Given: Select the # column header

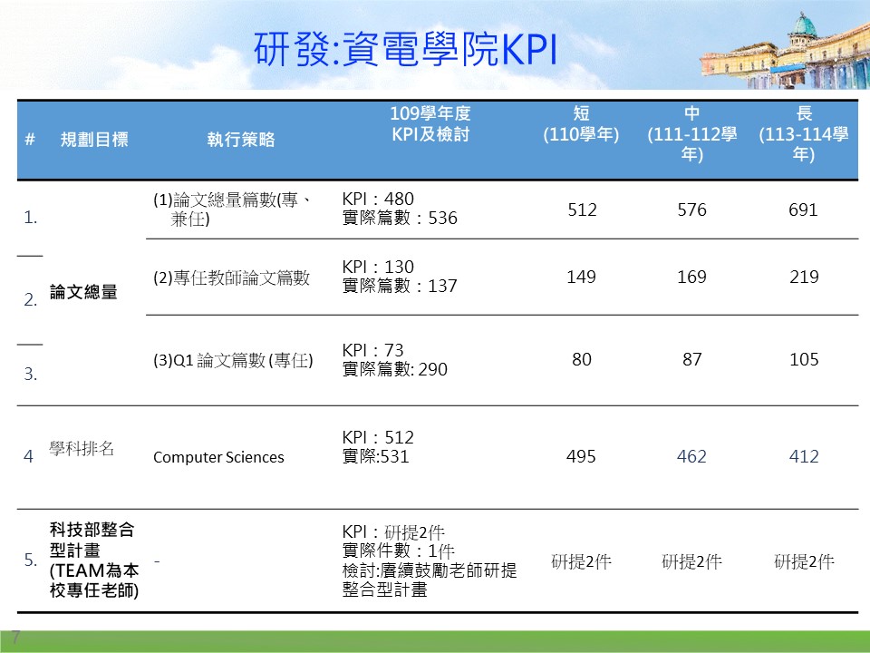Looking at the screenshot, I should 30,140.
